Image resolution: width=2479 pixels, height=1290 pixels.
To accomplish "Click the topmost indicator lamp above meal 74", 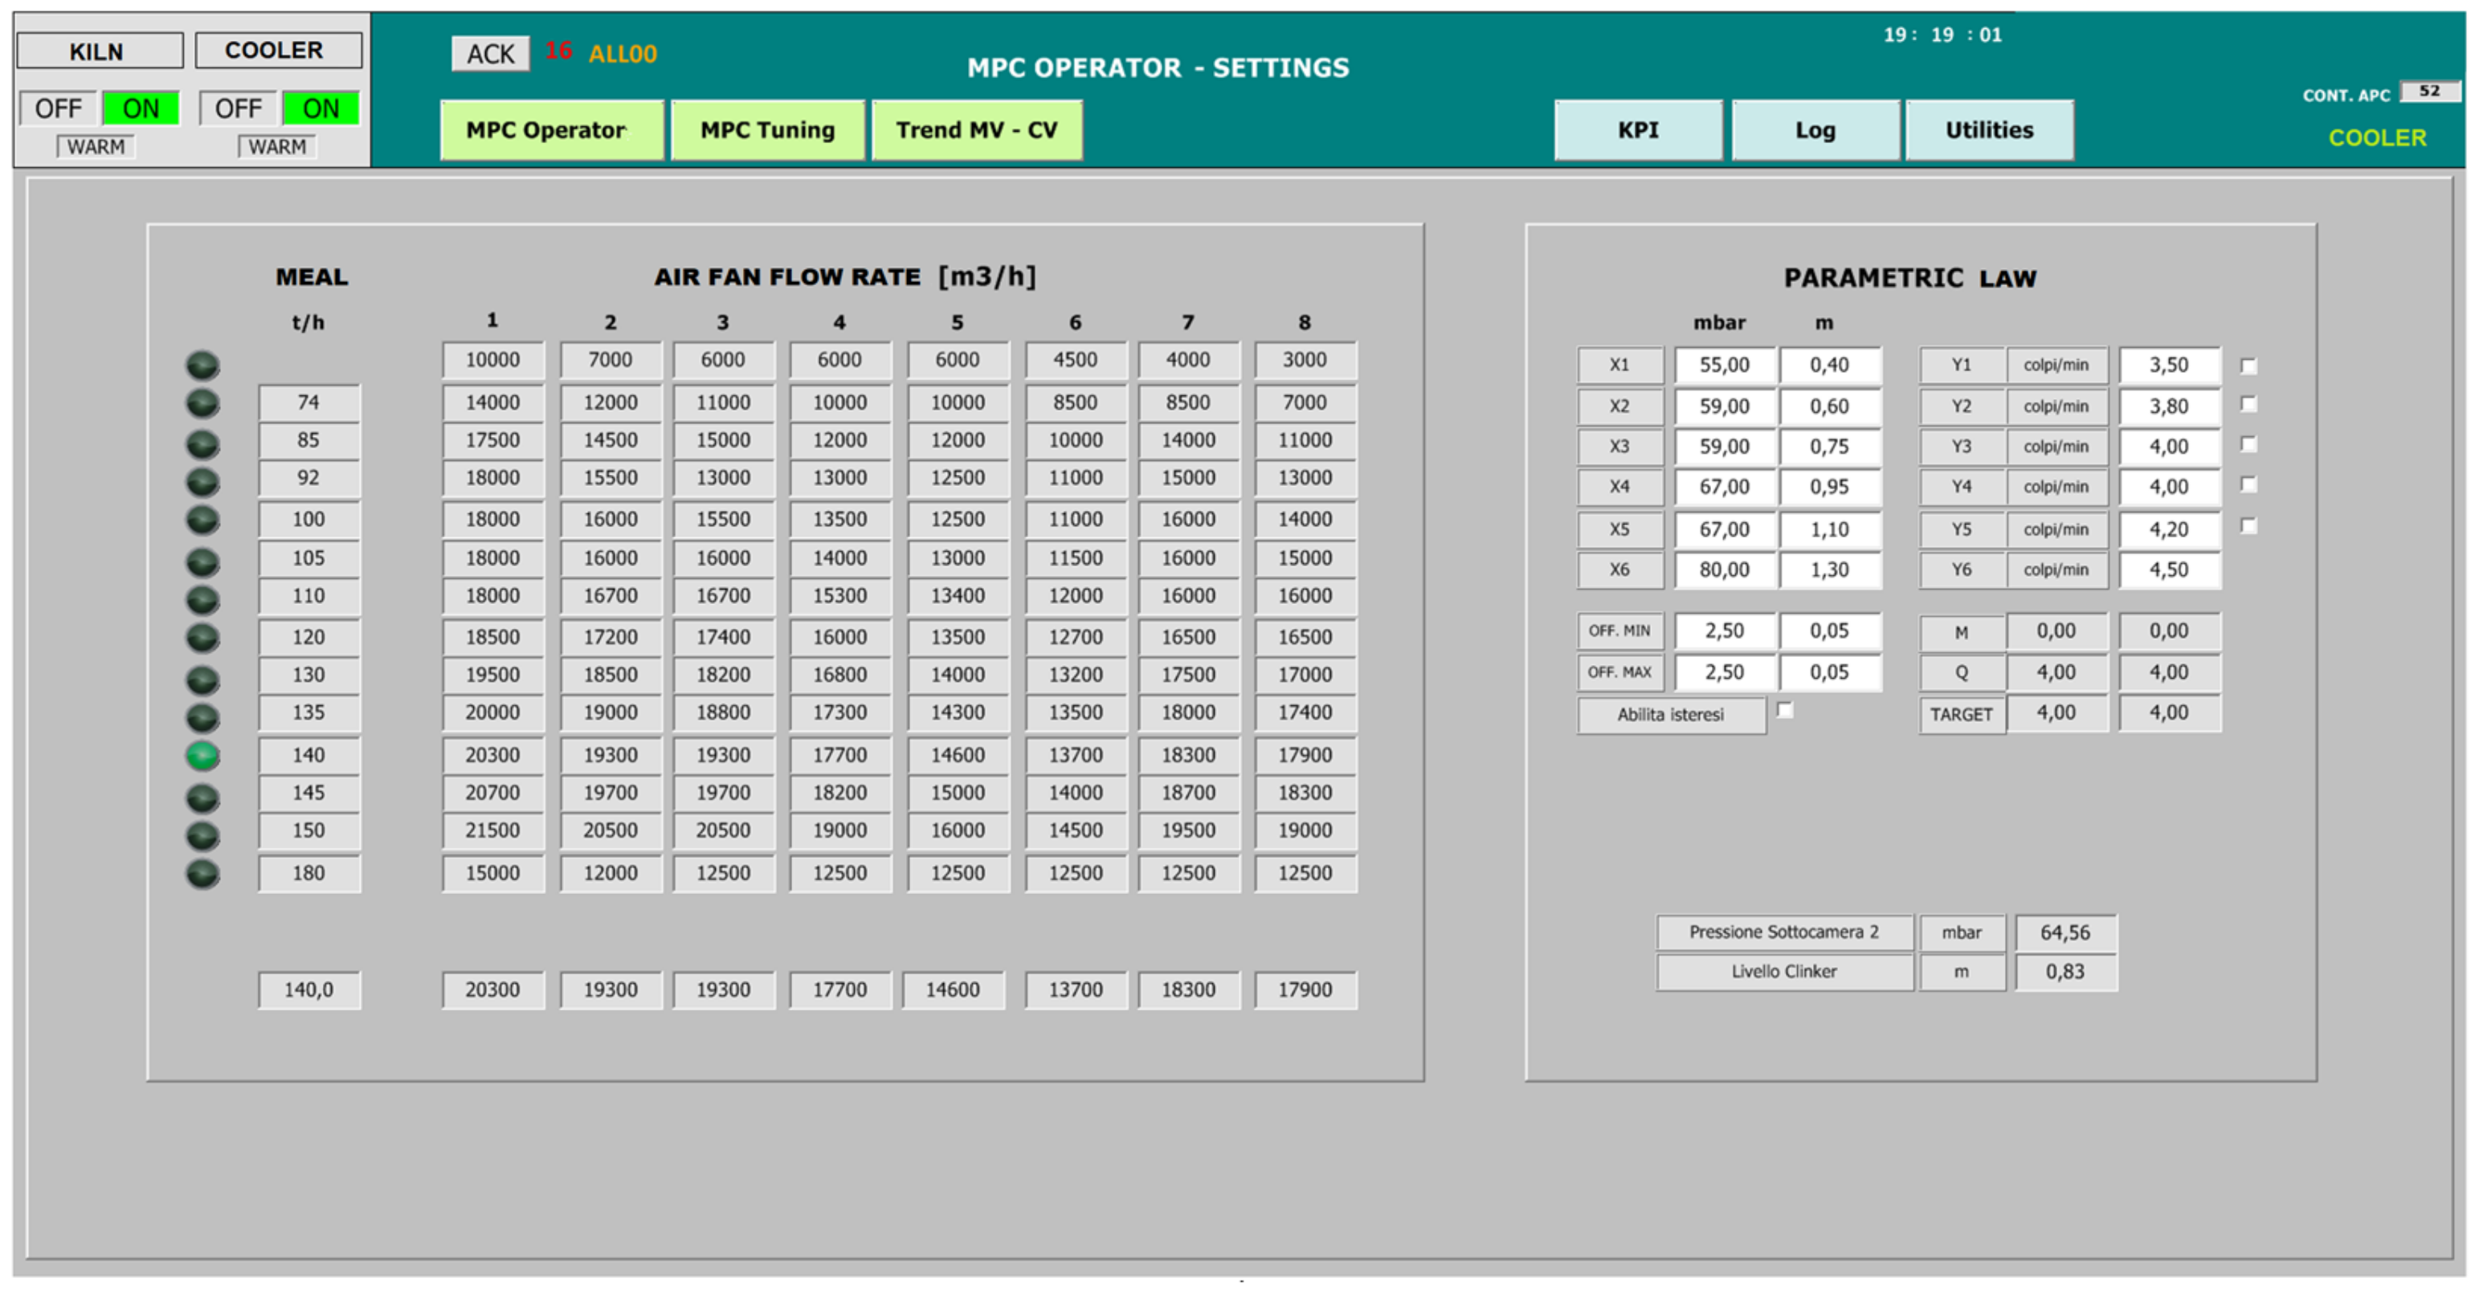I will coord(202,365).
